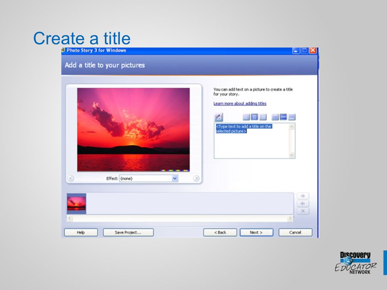Go to previous picture arrow in preview
387x290 pixels.
(71, 178)
